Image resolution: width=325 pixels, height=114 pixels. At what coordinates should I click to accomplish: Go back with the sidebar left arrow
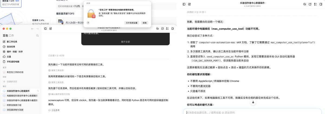32,29
